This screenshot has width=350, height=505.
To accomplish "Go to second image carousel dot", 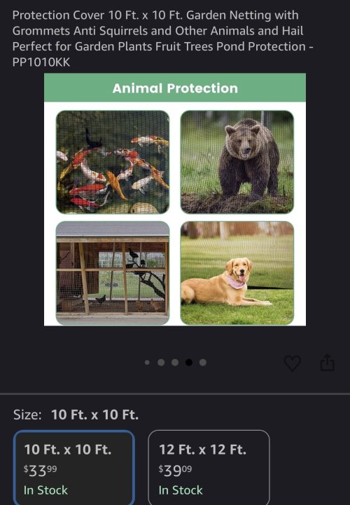I will (161, 363).
